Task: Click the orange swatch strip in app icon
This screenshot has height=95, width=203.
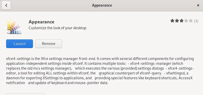Action: (x=13, y=25)
